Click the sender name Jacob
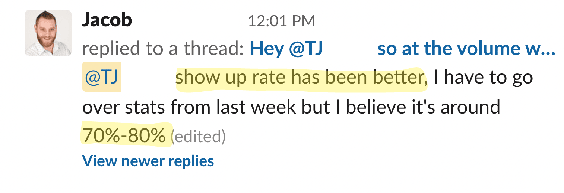Viewport: 564px width, 193px height. point(107,21)
